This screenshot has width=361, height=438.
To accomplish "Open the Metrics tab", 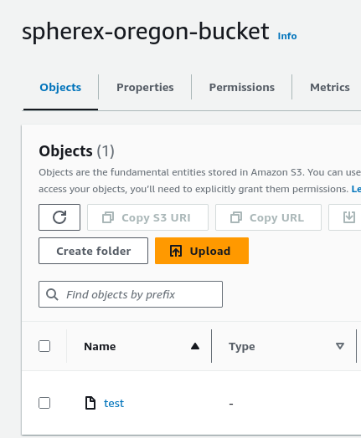I will (x=330, y=87).
